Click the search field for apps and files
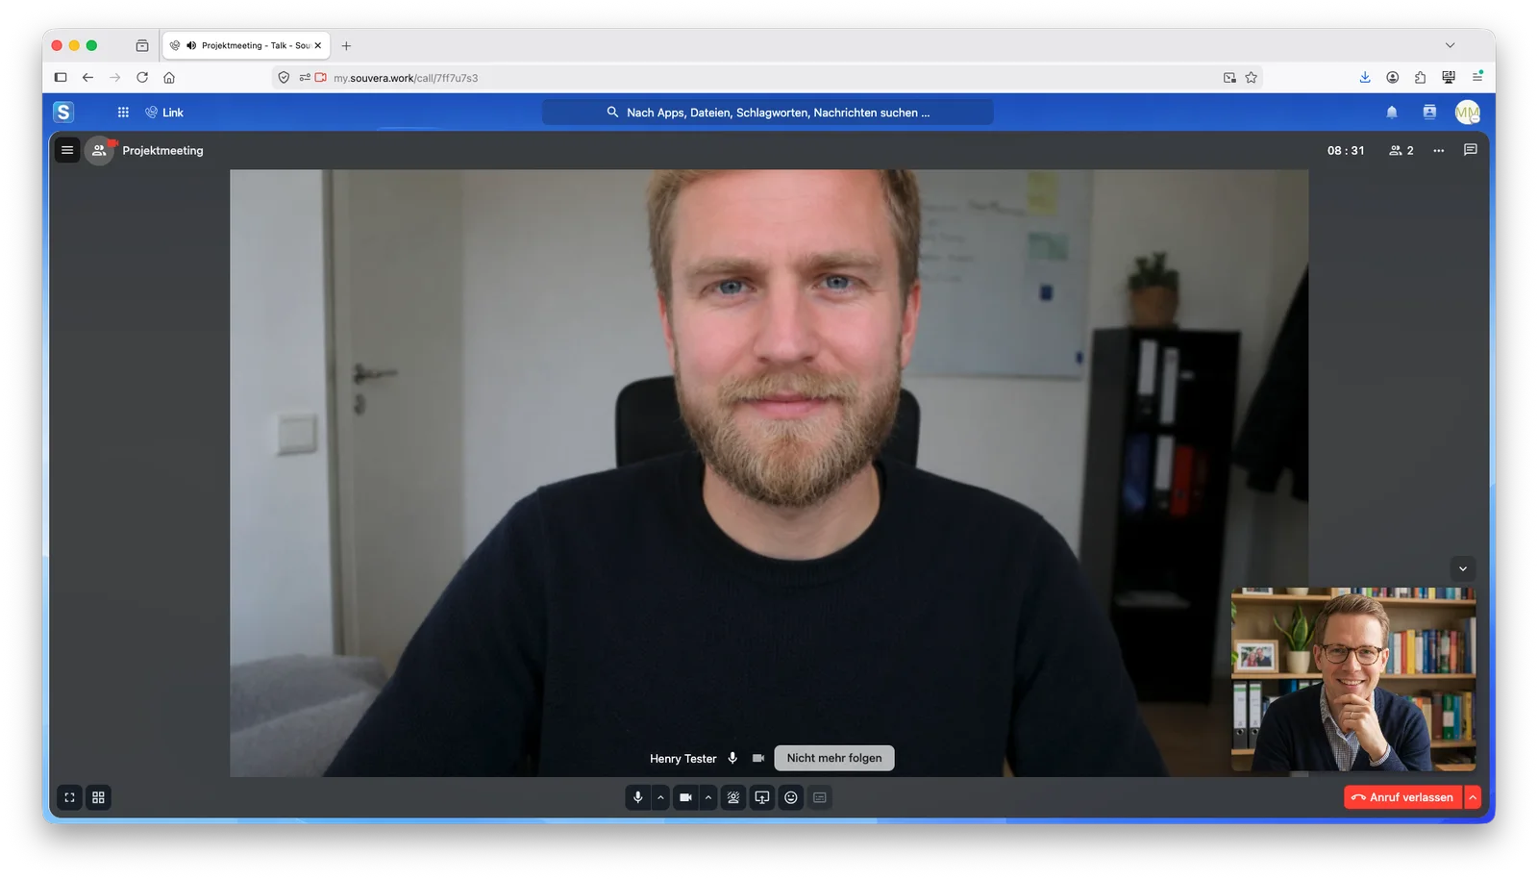 tap(767, 113)
